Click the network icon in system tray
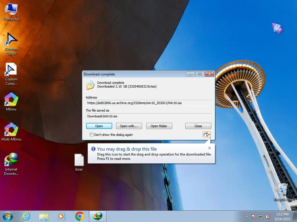This screenshot has height=222, width=297. [261, 217]
